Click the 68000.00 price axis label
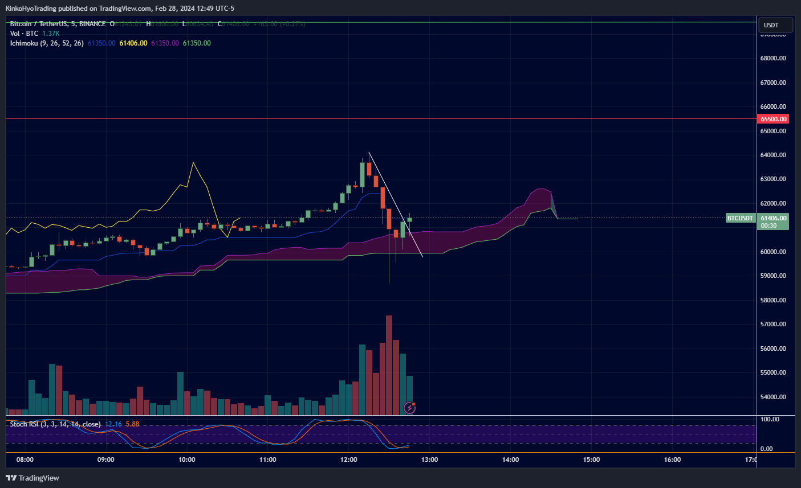801x488 pixels. (774, 58)
